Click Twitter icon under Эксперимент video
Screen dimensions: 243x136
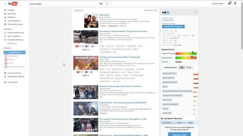pyautogui.click(x=92, y=46)
